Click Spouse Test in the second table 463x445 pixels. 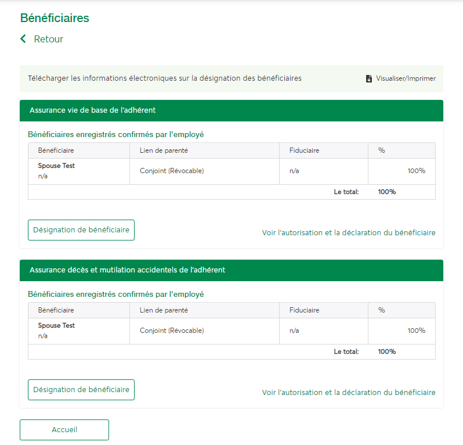(56, 325)
